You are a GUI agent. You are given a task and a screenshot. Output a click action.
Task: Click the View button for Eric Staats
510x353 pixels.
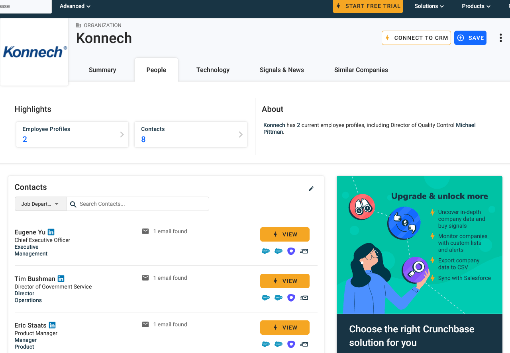[x=285, y=328]
